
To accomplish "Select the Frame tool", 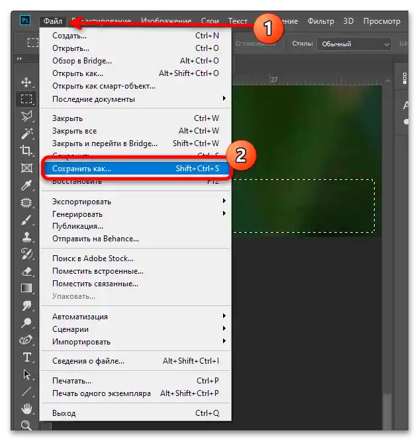I will pyautogui.click(x=26, y=168).
